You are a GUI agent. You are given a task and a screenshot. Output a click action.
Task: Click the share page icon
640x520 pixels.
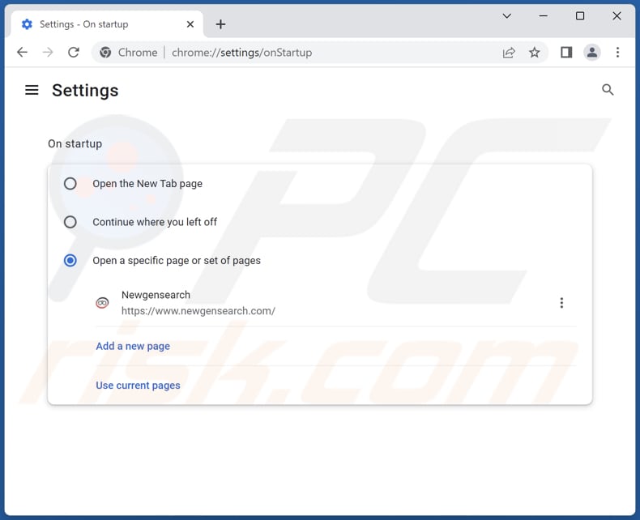pos(509,53)
